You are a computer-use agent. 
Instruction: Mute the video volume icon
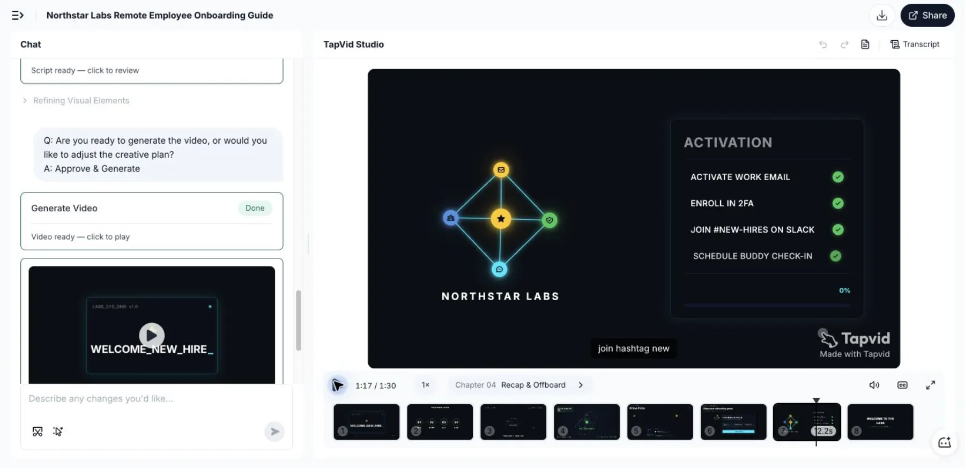point(874,385)
